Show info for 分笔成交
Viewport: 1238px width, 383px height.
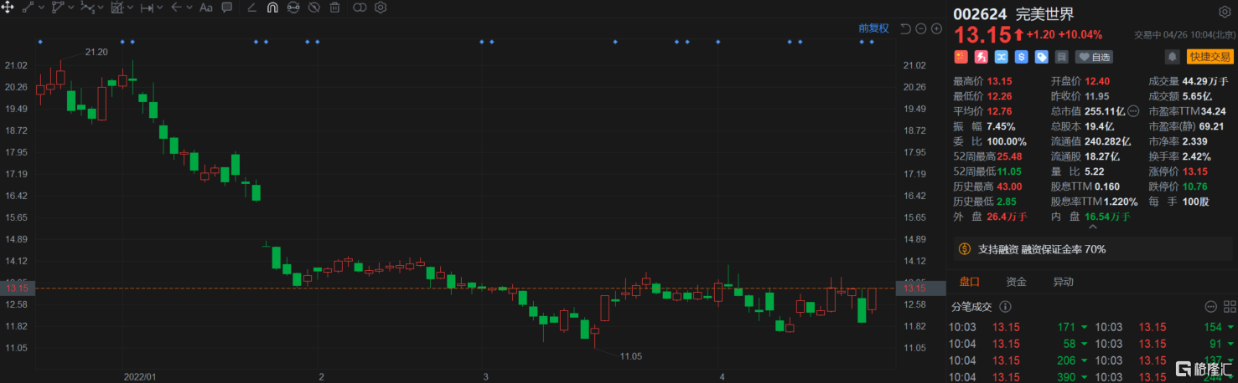pyautogui.click(x=1006, y=307)
